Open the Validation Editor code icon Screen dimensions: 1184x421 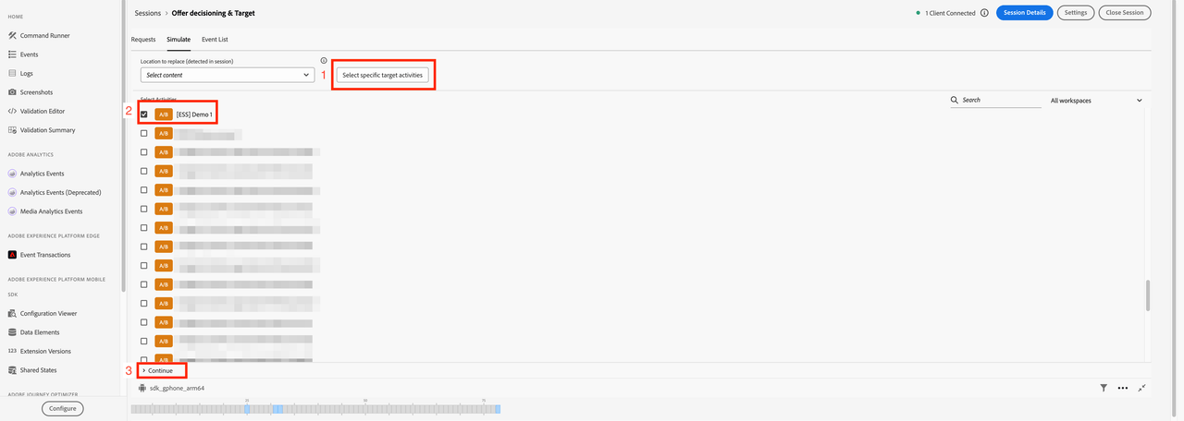pos(13,111)
